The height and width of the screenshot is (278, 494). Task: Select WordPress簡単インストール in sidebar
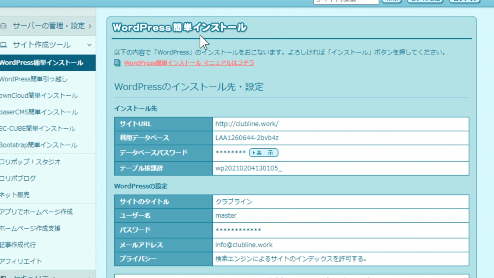48,63
